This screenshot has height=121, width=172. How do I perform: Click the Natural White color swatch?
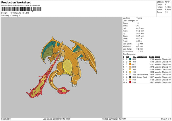pyautogui.click(x=130, y=74)
